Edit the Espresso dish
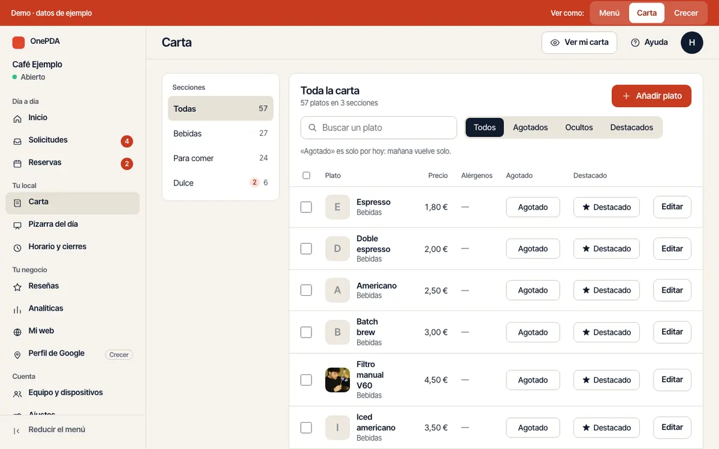This screenshot has height=449, width=719. [x=672, y=207]
